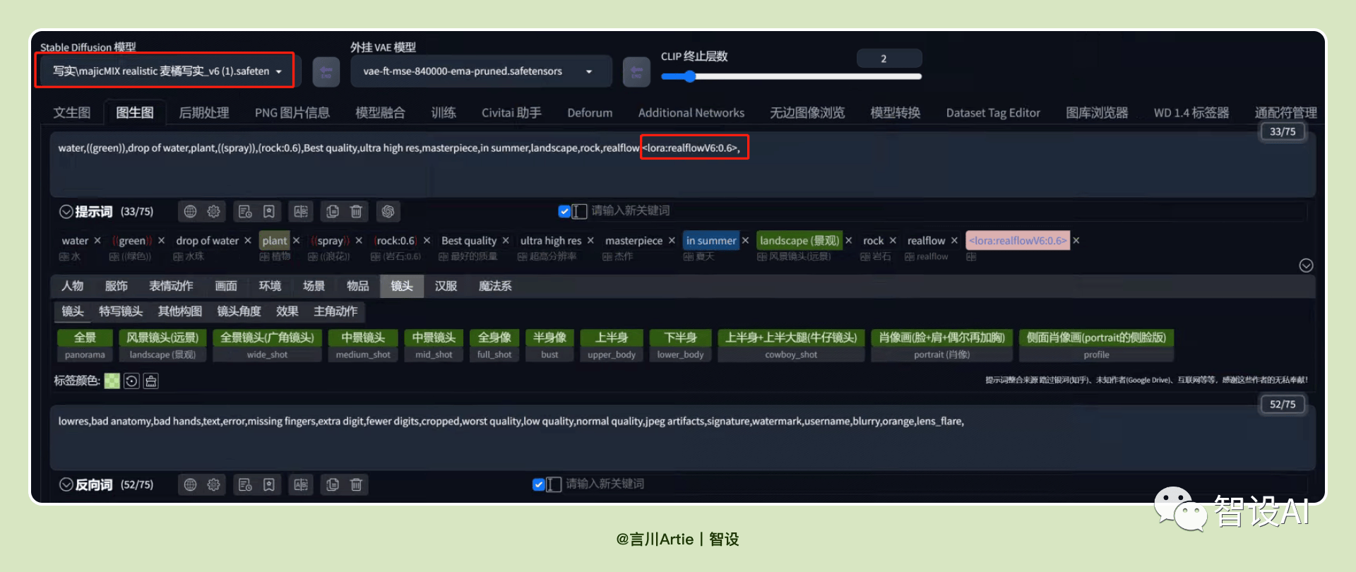Collapse the 提示词 section using its circle chevron
Viewport: 1356px width, 572px height.
point(66,211)
